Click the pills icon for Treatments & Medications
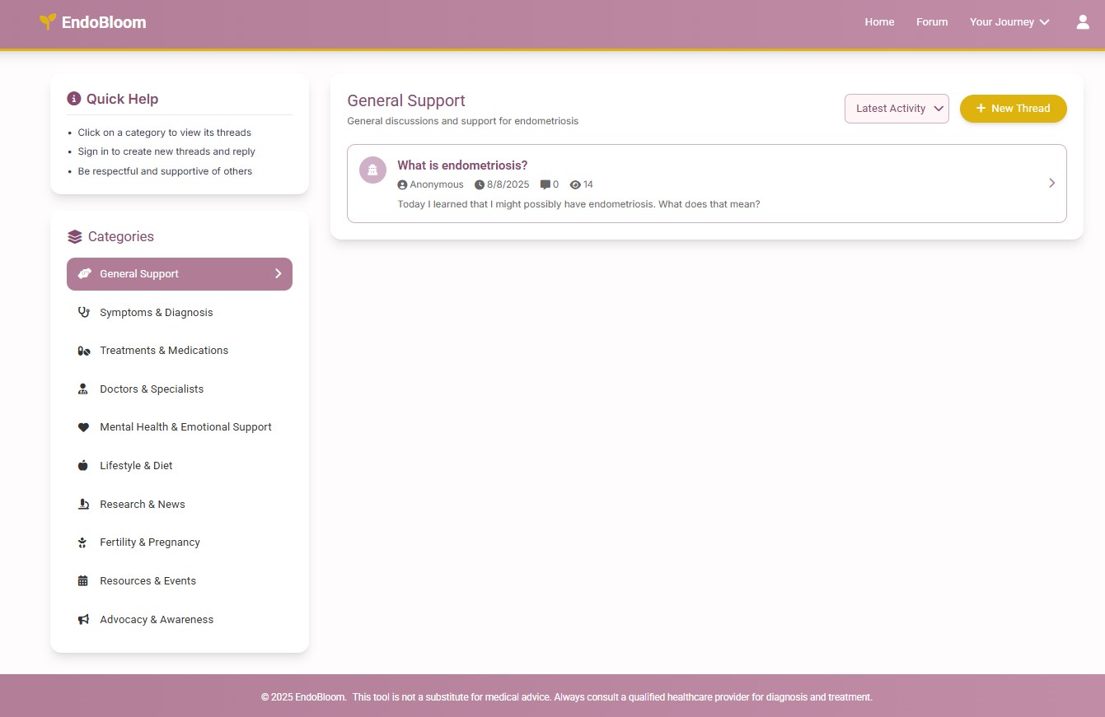1105x717 pixels. (x=83, y=351)
